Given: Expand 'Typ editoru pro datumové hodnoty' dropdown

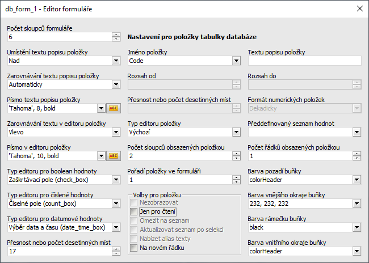Looking at the screenshot, I should [116, 227].
